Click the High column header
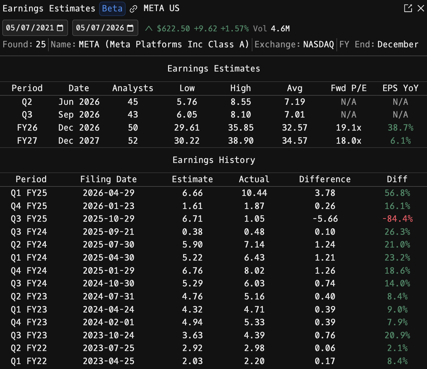The width and height of the screenshot is (427, 369). point(241,88)
